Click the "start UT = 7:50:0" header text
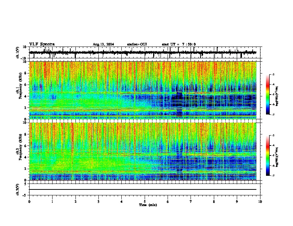Screen dimensions: 293x226 point(179,44)
